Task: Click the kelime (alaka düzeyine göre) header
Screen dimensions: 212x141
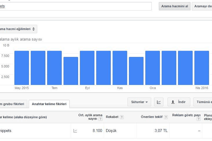Action: coord(23,117)
